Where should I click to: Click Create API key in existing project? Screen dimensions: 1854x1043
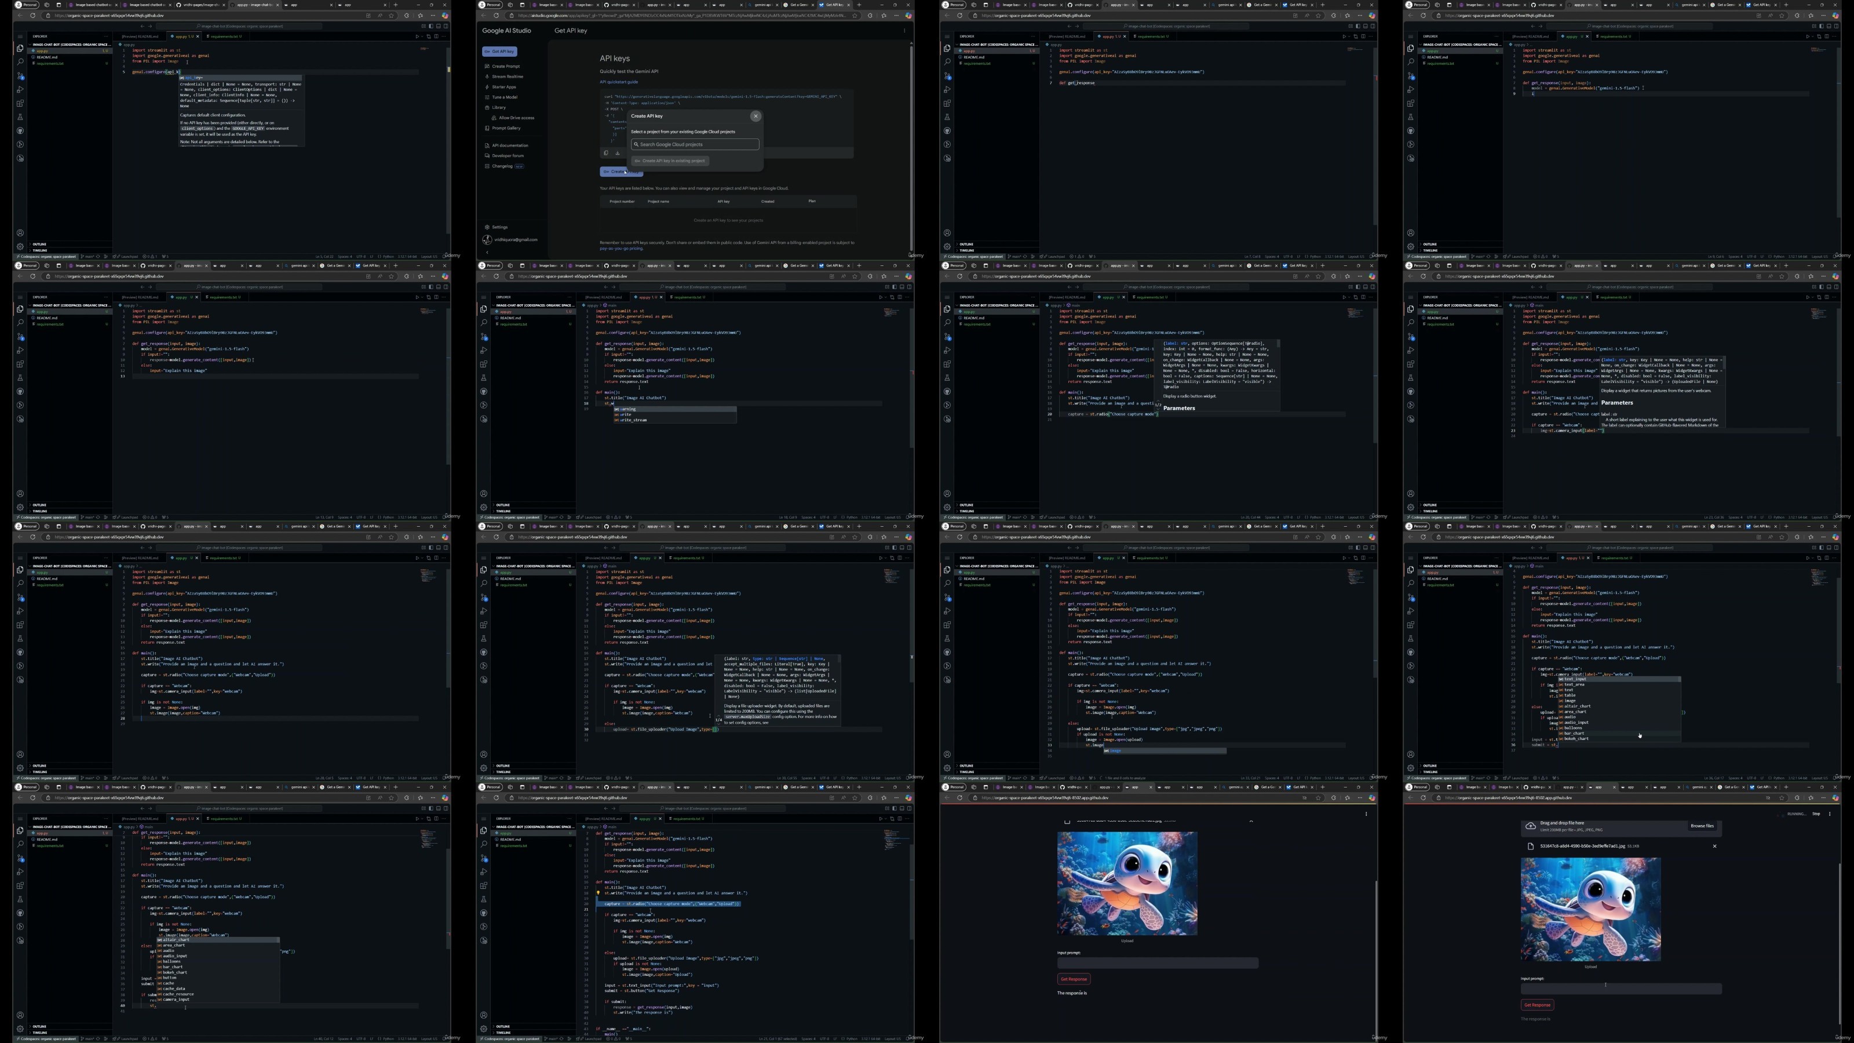(670, 161)
